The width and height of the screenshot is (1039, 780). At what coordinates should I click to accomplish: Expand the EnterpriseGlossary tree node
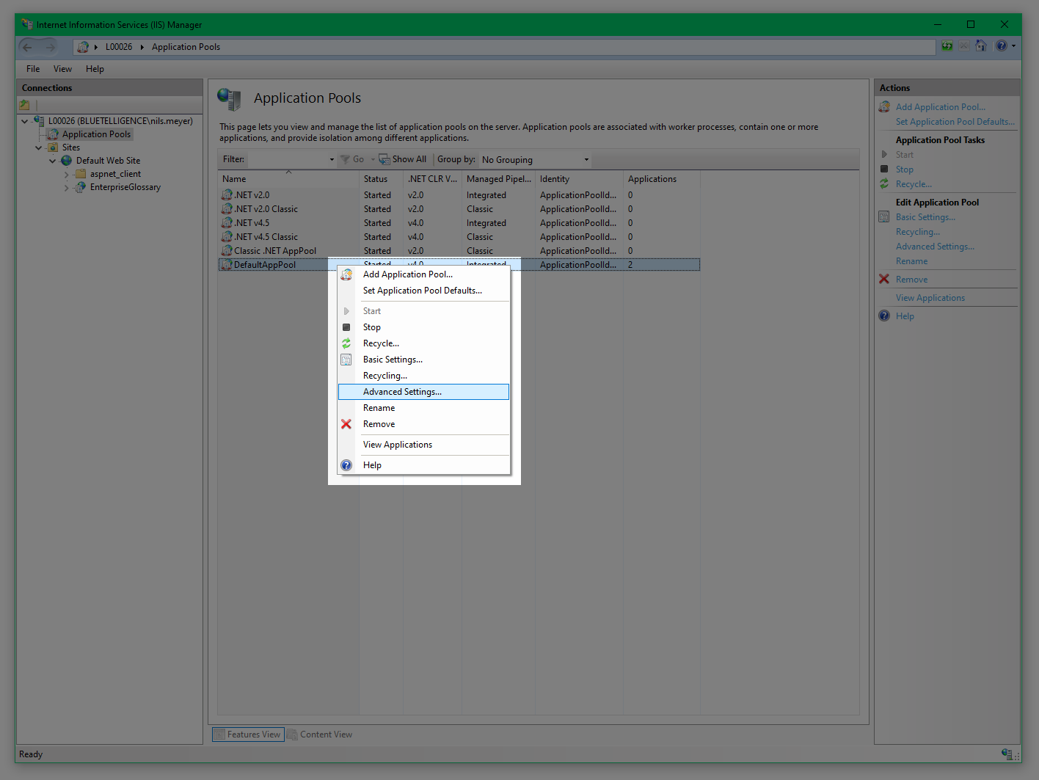click(66, 188)
